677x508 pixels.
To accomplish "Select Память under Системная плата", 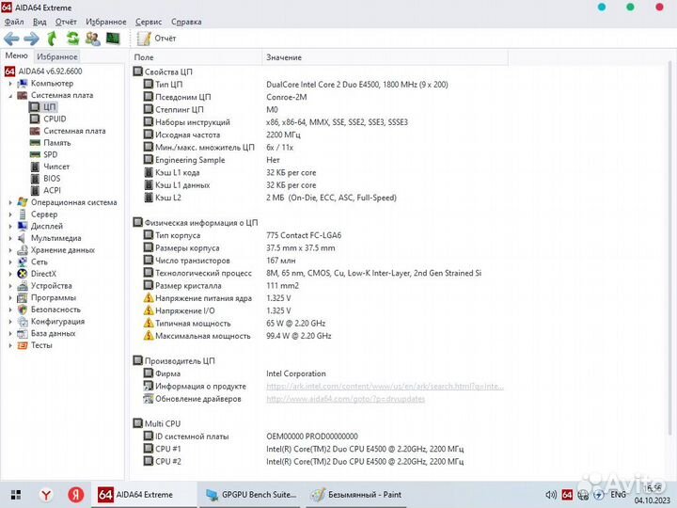I will click(56, 143).
